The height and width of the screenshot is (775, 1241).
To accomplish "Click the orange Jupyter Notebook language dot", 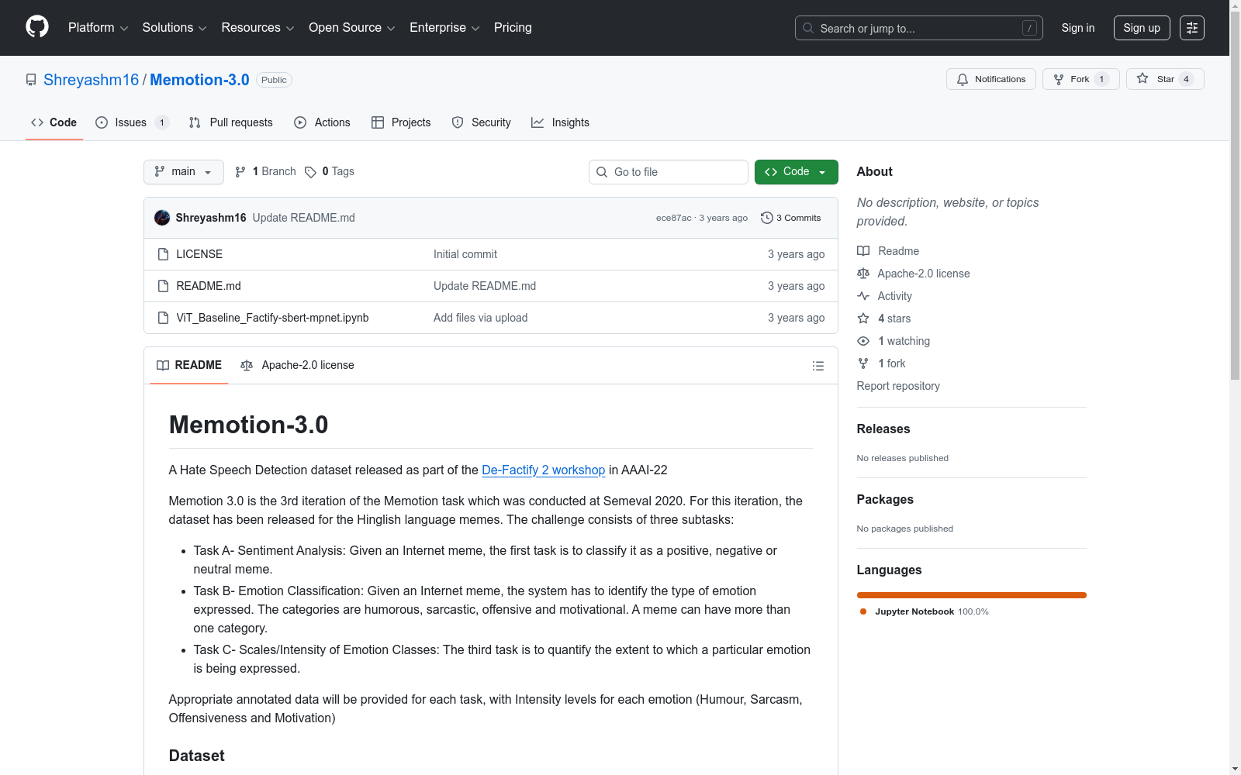I will (x=863, y=611).
